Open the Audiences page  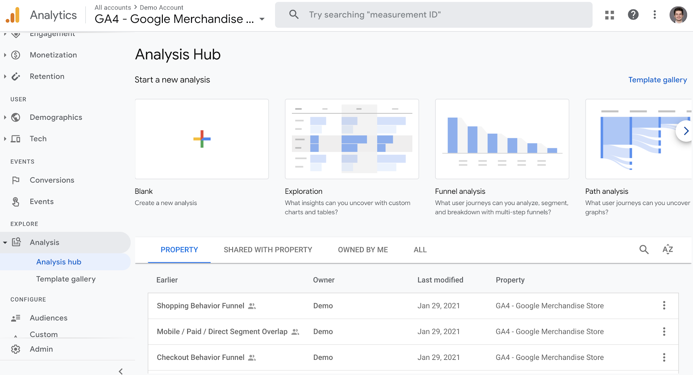point(49,318)
